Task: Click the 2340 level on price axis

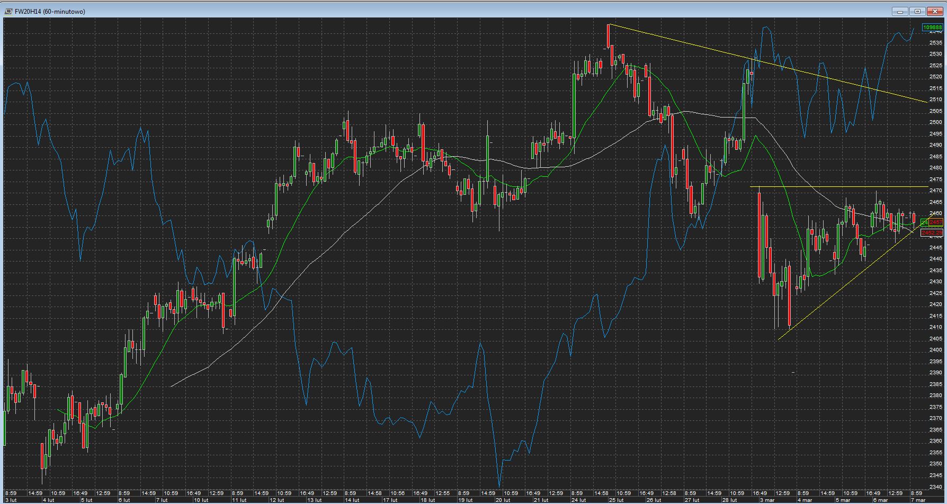Action: (x=936, y=487)
